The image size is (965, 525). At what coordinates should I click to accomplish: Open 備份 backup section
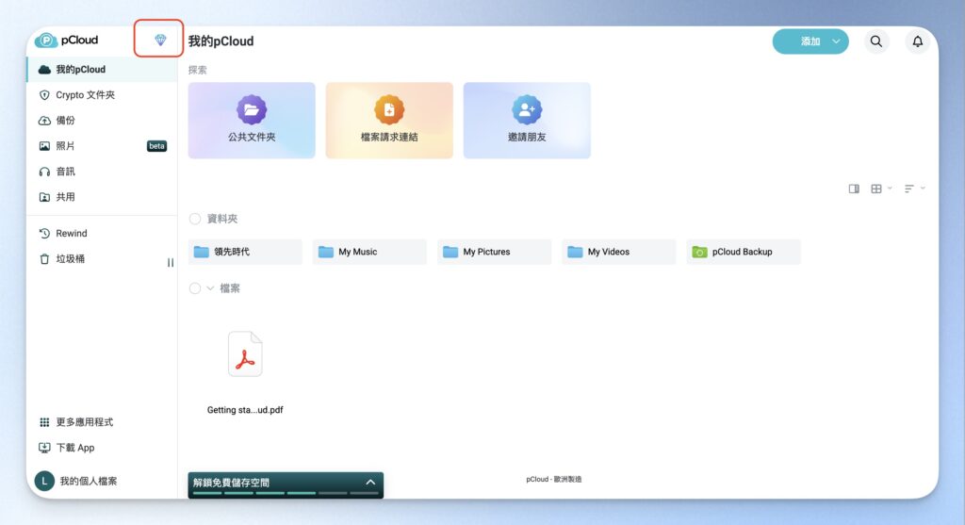click(102, 120)
